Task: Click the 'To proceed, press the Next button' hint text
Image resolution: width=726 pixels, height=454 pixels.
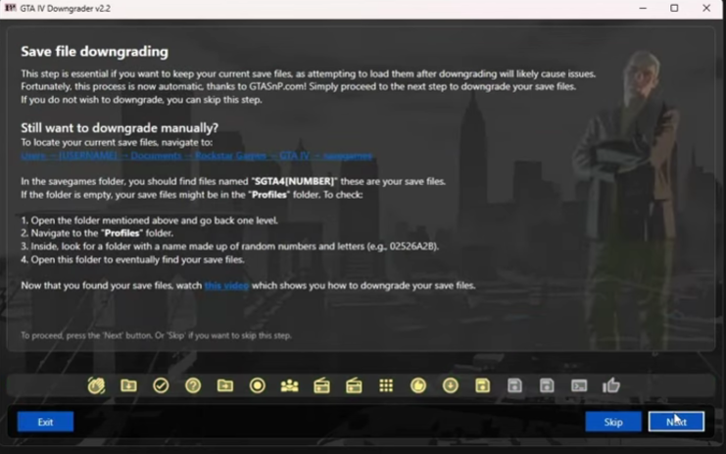Action: point(156,336)
